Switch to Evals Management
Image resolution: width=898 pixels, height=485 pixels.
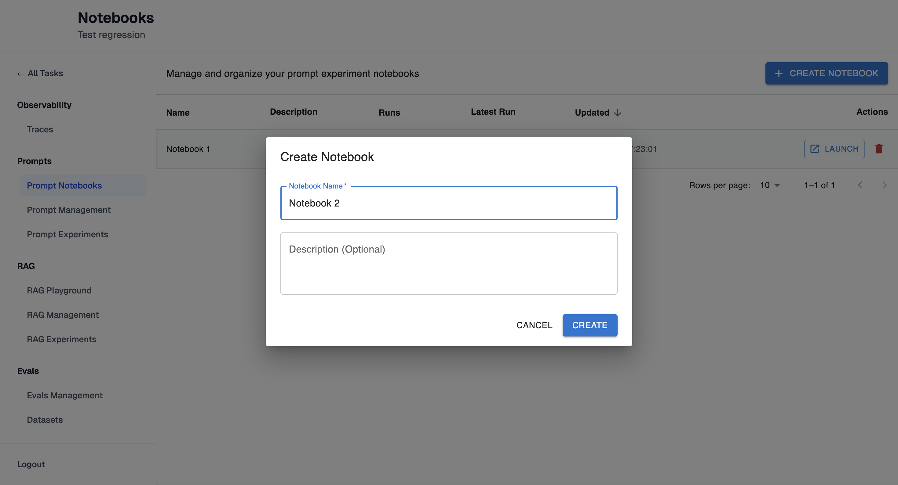[65, 395]
